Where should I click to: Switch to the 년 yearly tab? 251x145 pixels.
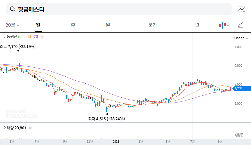point(197,25)
